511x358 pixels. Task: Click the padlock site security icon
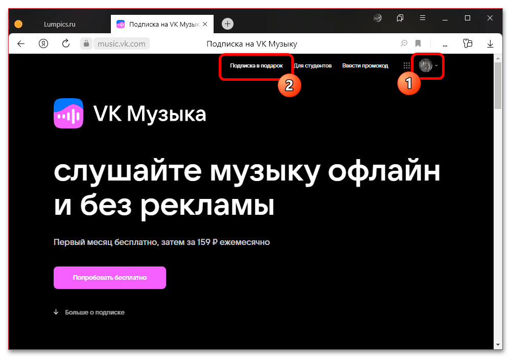coord(86,43)
